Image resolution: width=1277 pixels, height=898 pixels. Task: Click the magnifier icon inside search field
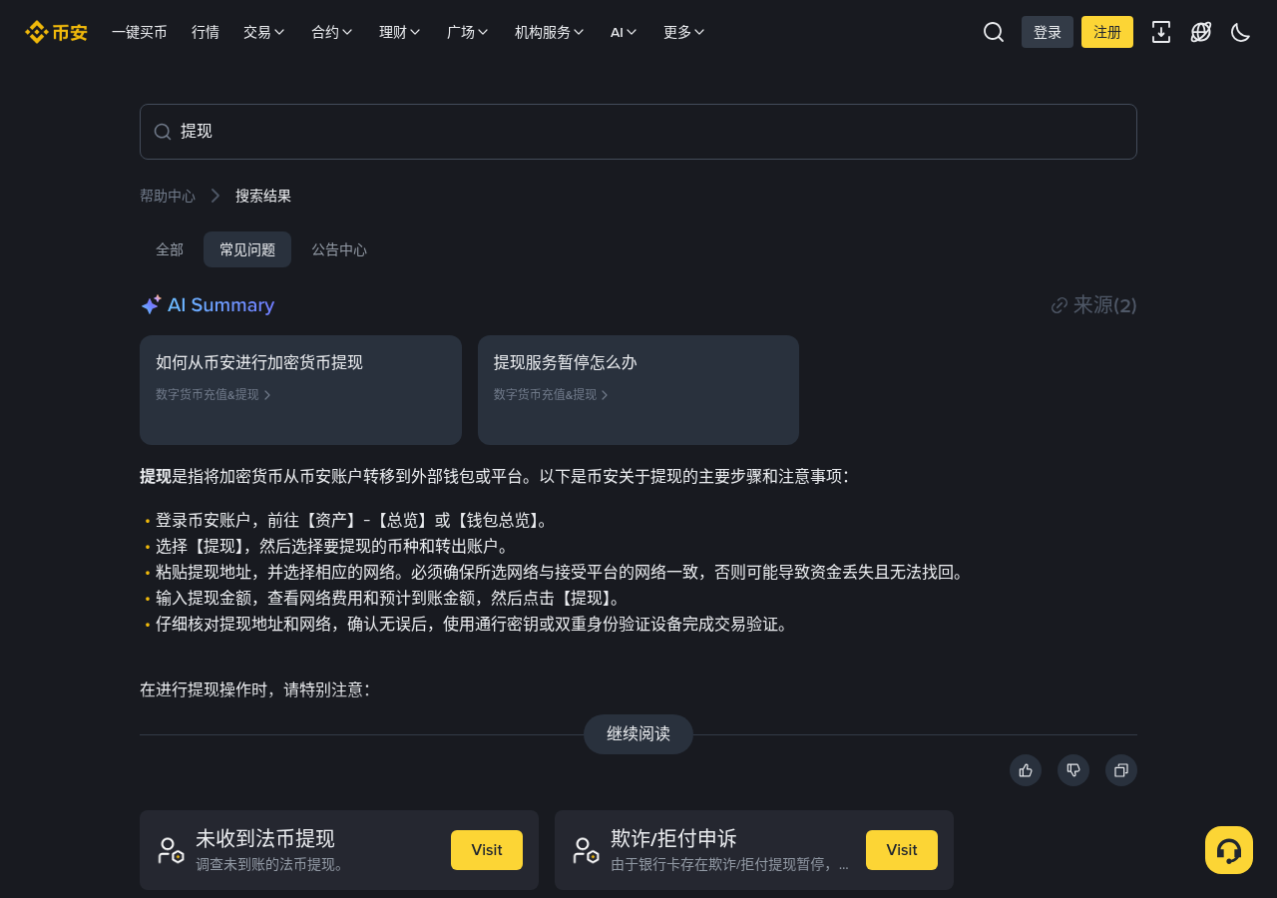point(163,132)
